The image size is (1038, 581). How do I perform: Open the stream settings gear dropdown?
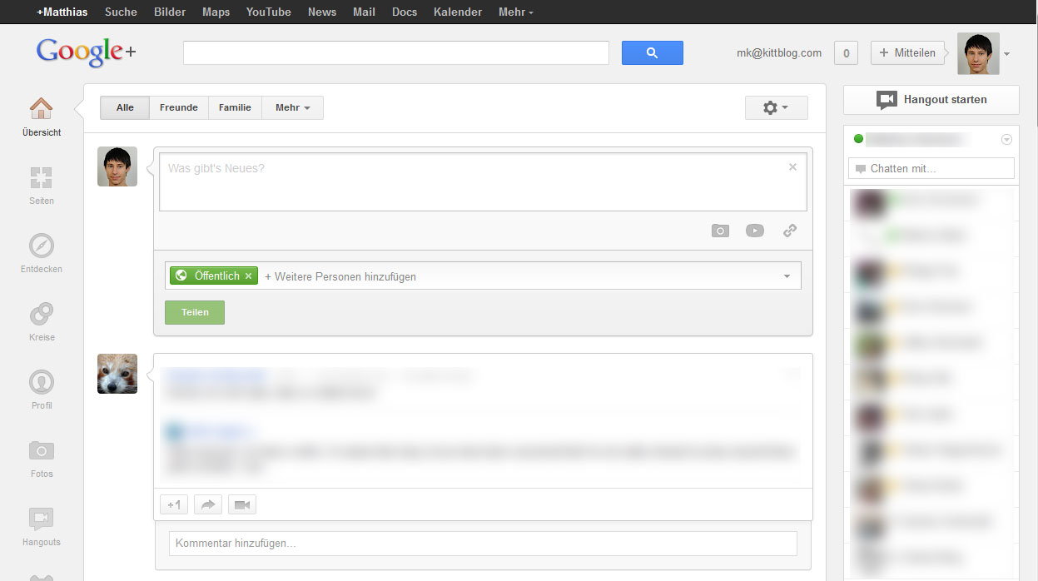[x=776, y=107]
